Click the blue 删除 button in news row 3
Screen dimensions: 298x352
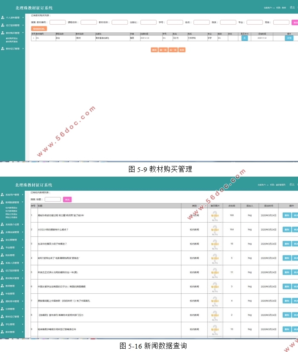(x=287, y=244)
